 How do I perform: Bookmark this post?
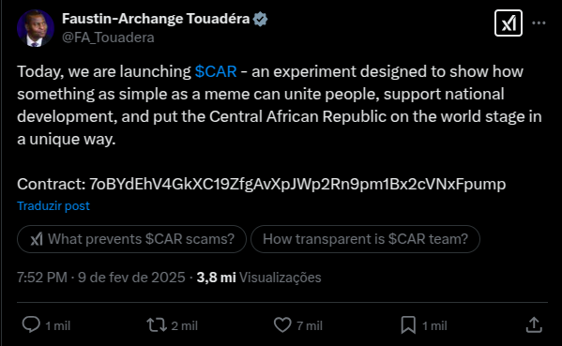(x=408, y=324)
